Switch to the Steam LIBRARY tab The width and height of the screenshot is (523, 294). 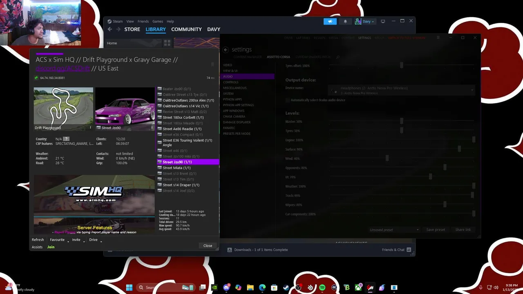click(x=156, y=29)
